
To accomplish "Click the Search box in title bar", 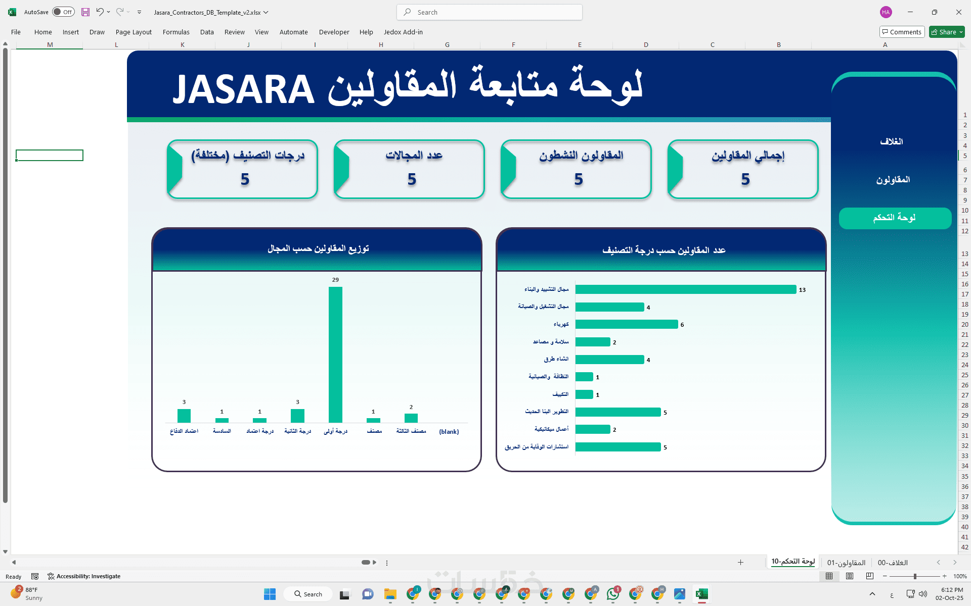I will 490,12.
